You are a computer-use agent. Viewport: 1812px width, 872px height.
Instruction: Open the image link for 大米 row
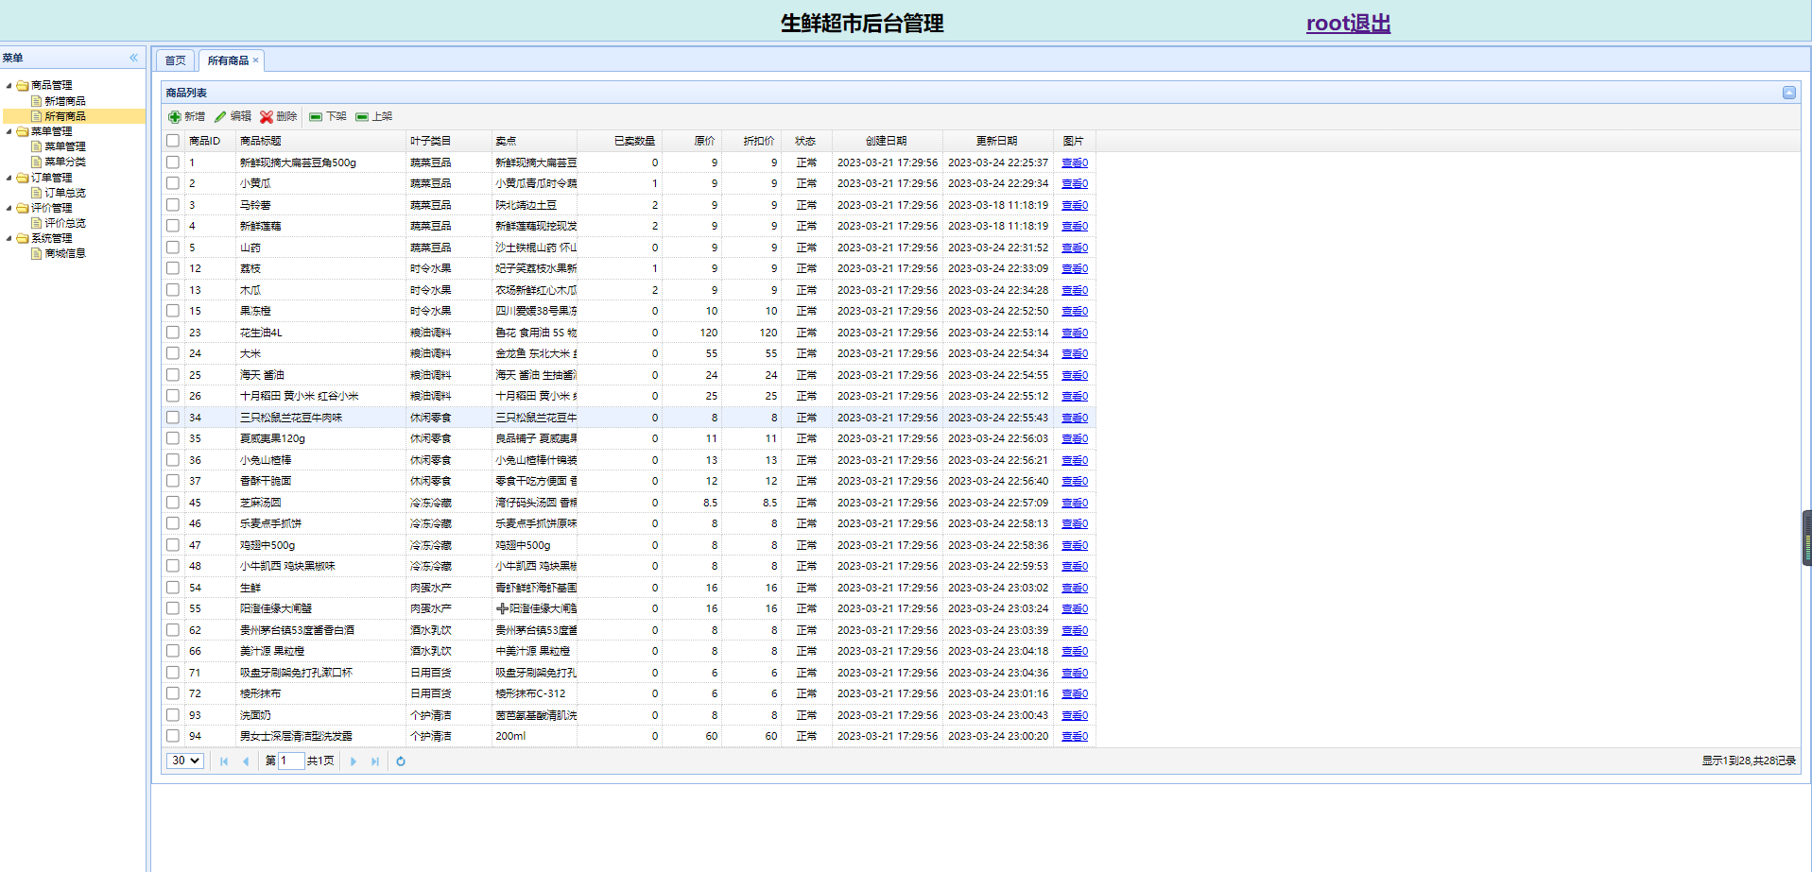point(1075,353)
